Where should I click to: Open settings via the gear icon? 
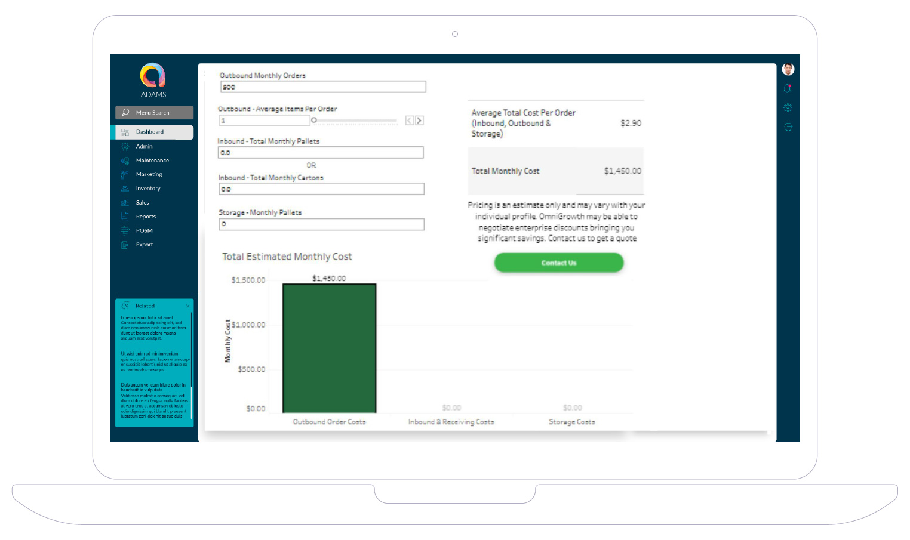pos(788,108)
